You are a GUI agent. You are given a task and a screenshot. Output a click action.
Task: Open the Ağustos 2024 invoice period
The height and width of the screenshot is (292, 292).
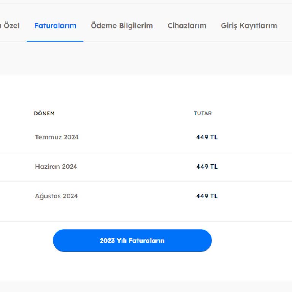[56, 196]
